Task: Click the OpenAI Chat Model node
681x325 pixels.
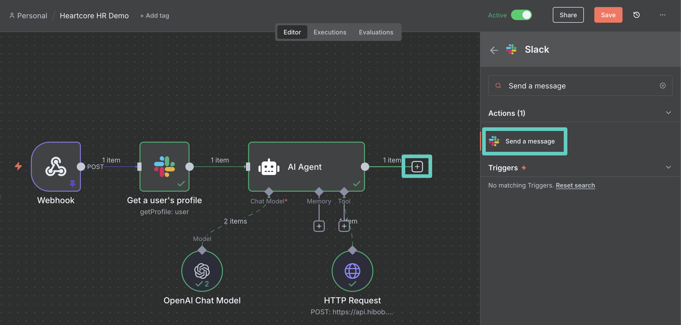Action: click(202, 270)
